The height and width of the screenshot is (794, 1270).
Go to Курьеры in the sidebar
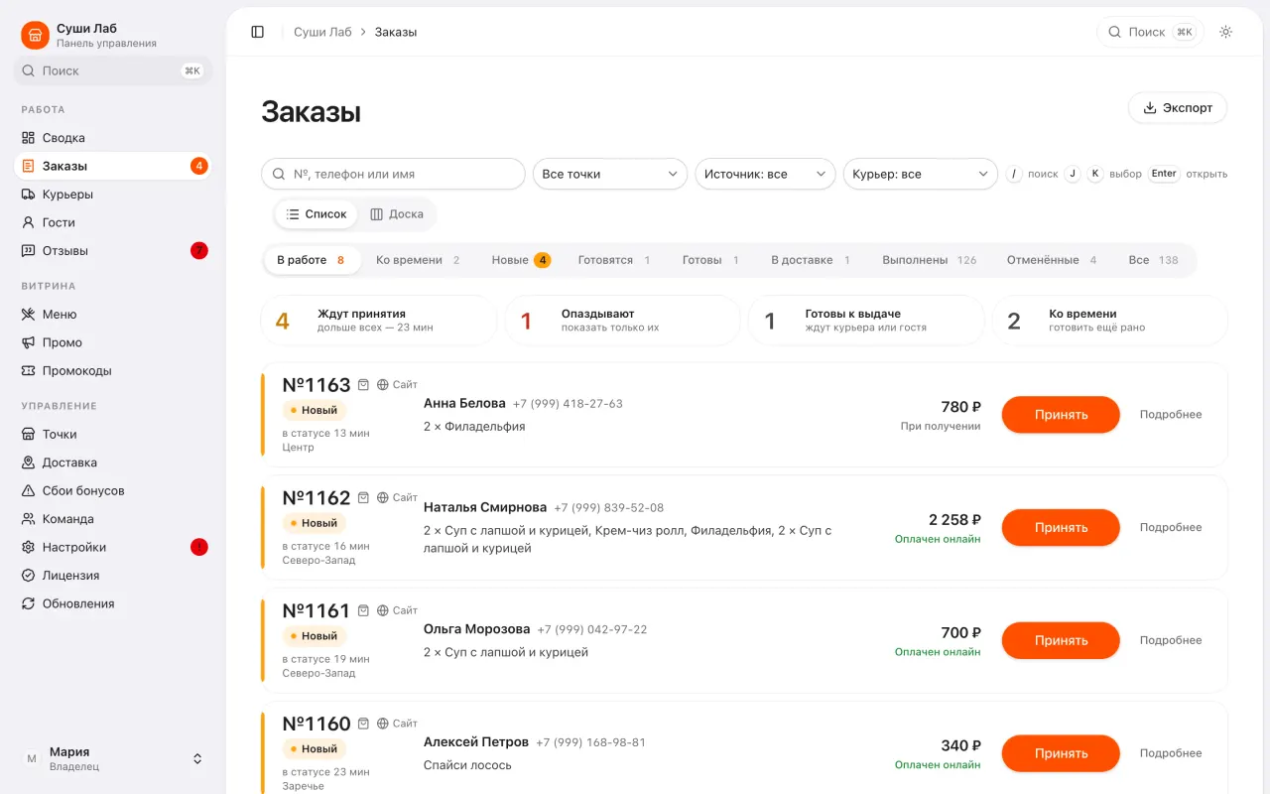pyautogui.click(x=113, y=195)
